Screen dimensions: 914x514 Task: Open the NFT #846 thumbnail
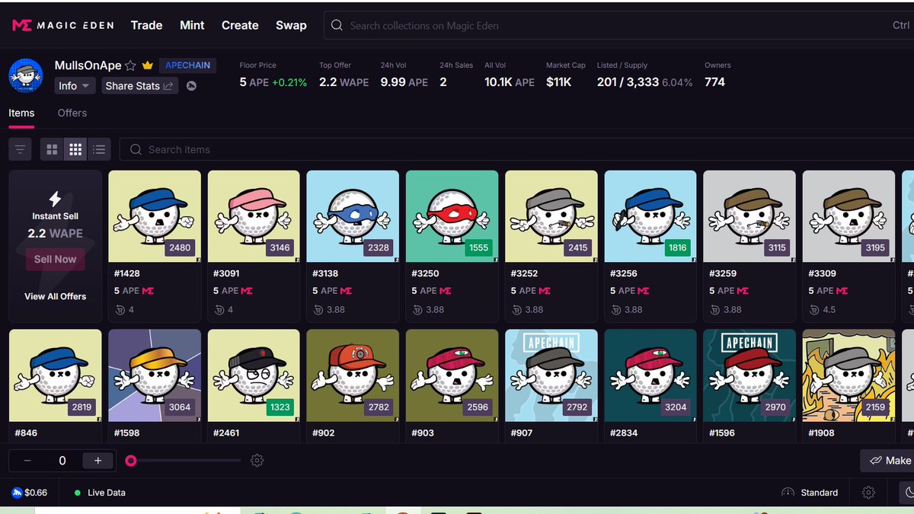[55, 375]
